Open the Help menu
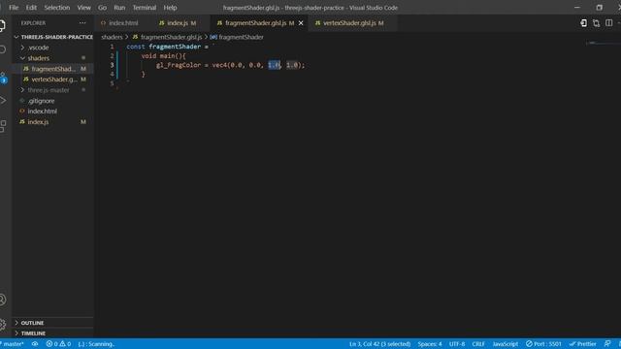Image resolution: width=621 pixels, height=349 pixels. click(x=171, y=8)
